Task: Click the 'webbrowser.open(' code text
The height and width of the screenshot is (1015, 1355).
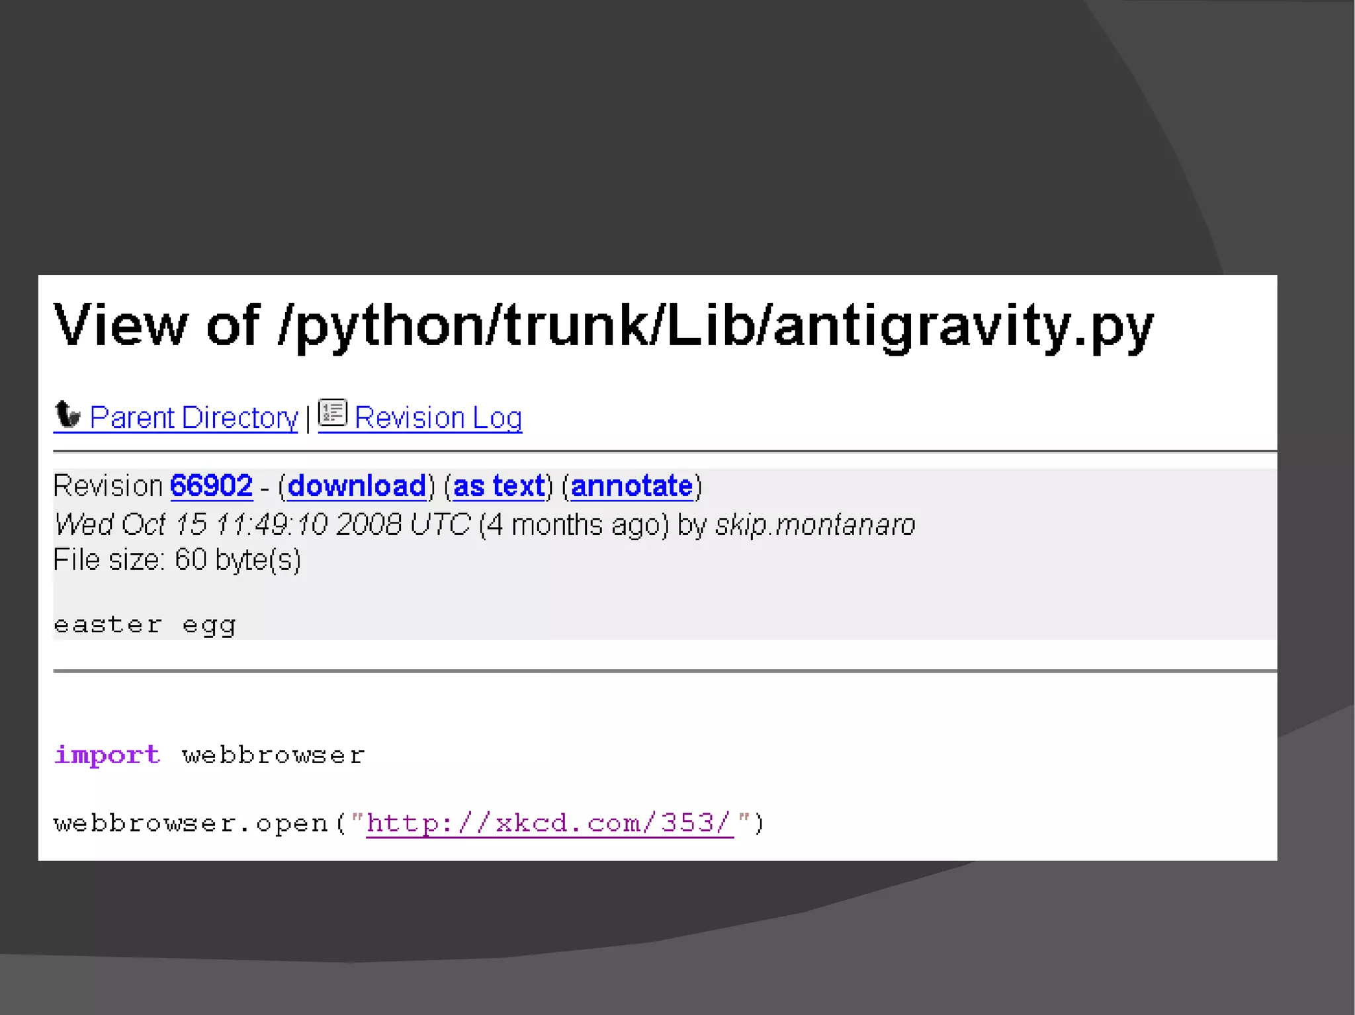Action: 198,824
